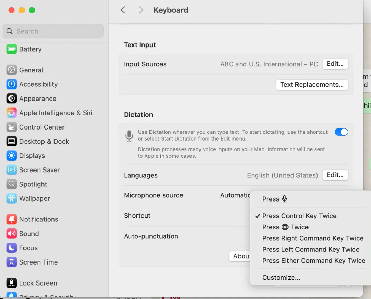The image size is (371, 299).
Task: Open Battery settings via its icon
Action: pyautogui.click(x=11, y=49)
